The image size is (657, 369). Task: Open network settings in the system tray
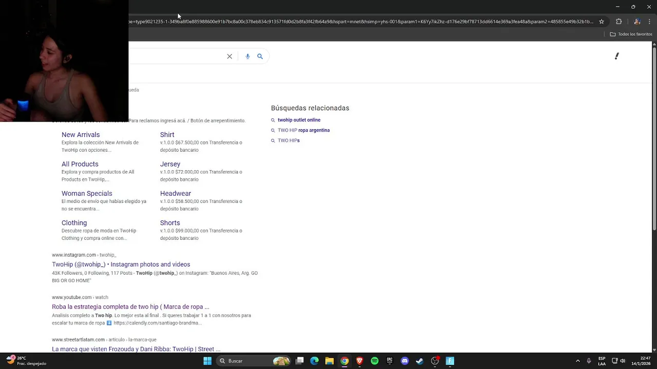point(615,361)
